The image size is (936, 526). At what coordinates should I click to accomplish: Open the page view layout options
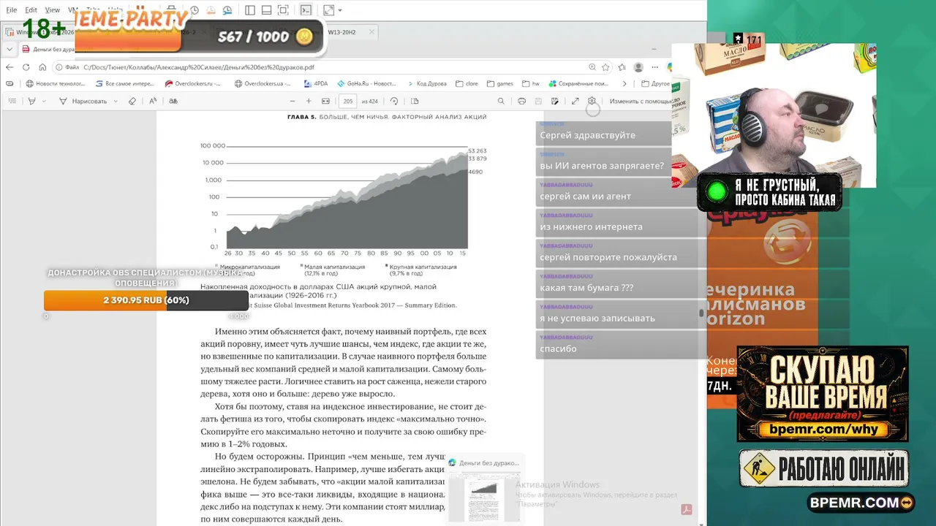415,101
